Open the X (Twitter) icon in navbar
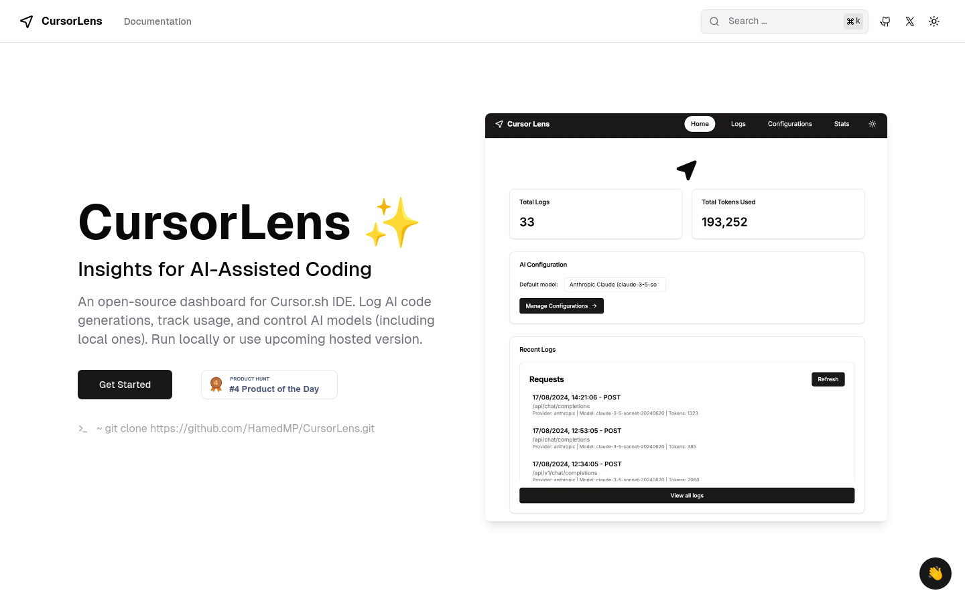This screenshot has height=603, width=965. [x=909, y=21]
